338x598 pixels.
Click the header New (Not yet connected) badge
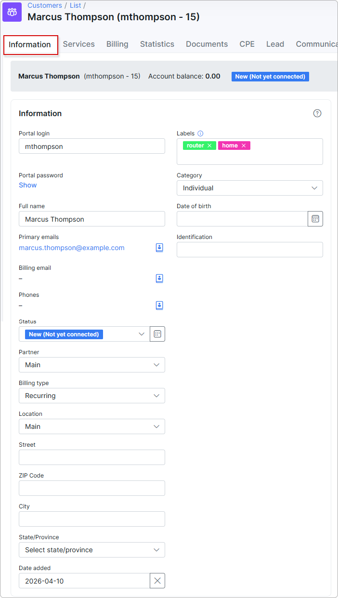click(x=270, y=76)
